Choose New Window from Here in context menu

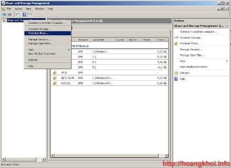(47, 54)
